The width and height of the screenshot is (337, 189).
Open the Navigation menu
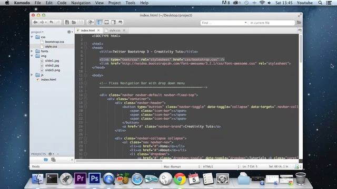81,3
